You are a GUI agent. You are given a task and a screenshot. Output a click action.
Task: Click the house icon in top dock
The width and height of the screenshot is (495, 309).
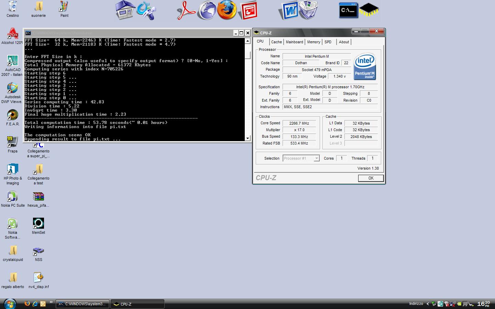point(125,10)
